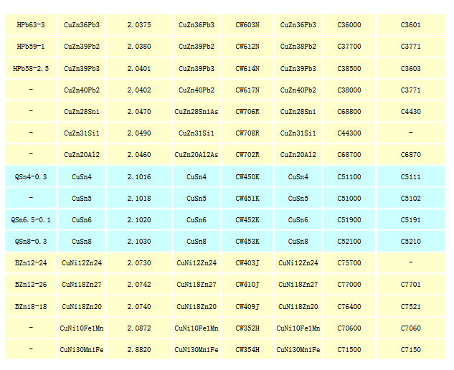Screen dimensions: 454x370
Task: Select the C36000 UNS cell
Action: tap(349, 25)
